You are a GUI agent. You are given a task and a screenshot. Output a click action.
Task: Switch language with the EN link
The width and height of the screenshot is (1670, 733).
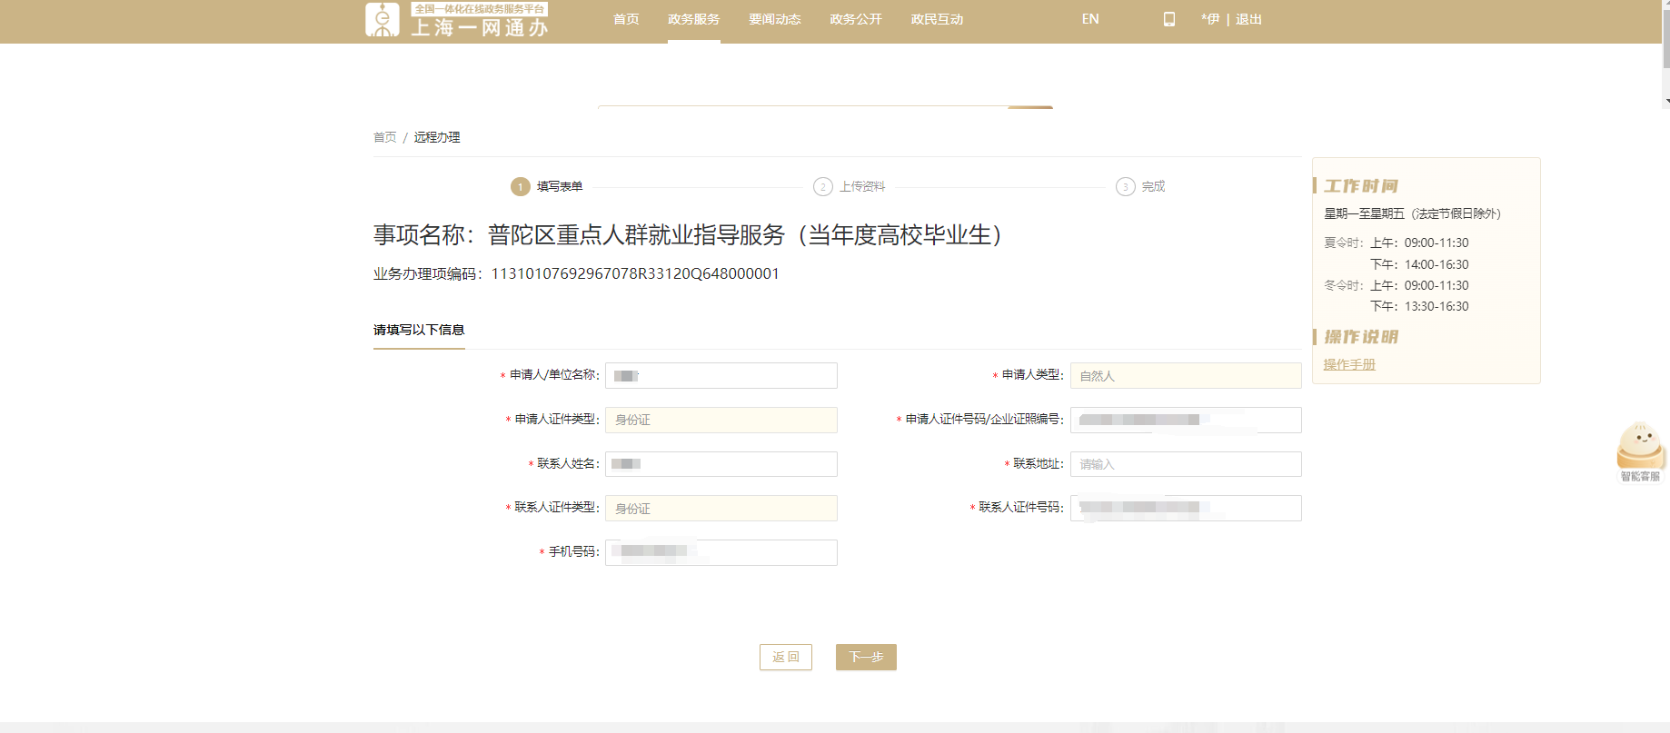pos(1090,19)
